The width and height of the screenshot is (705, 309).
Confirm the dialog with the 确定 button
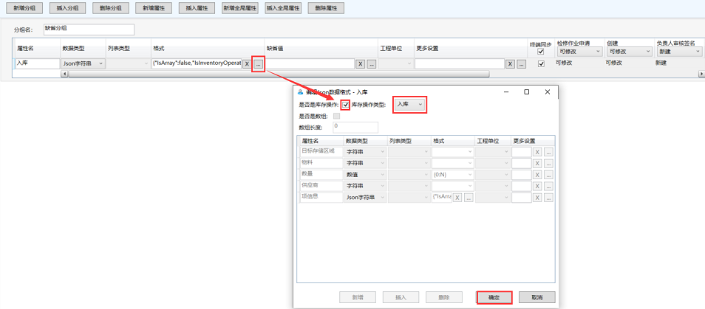(x=494, y=297)
